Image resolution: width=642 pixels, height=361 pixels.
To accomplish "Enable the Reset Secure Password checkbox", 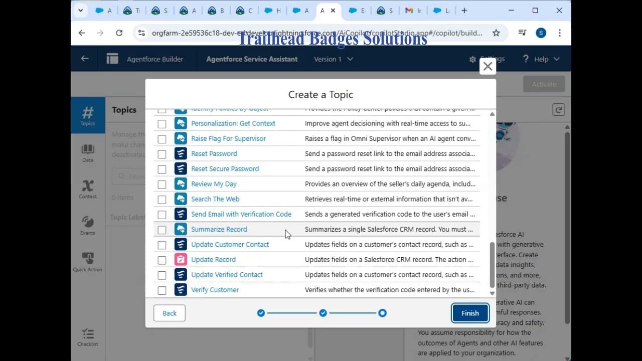I will pos(162,169).
